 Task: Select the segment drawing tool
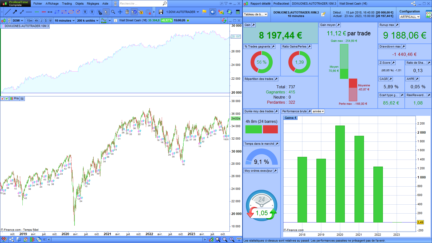pos(22,12)
